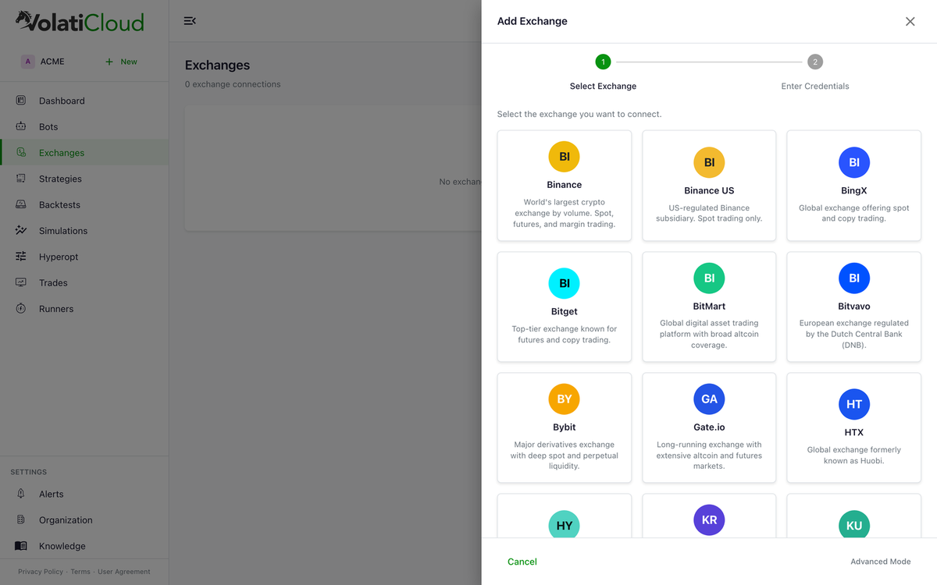Click the Hyperopt sliders icon
937x585 pixels.
click(x=21, y=257)
